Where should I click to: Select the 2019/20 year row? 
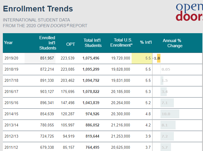pos(11,58)
